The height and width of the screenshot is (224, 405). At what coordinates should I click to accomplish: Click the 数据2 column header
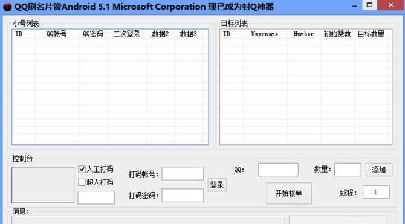pos(161,34)
